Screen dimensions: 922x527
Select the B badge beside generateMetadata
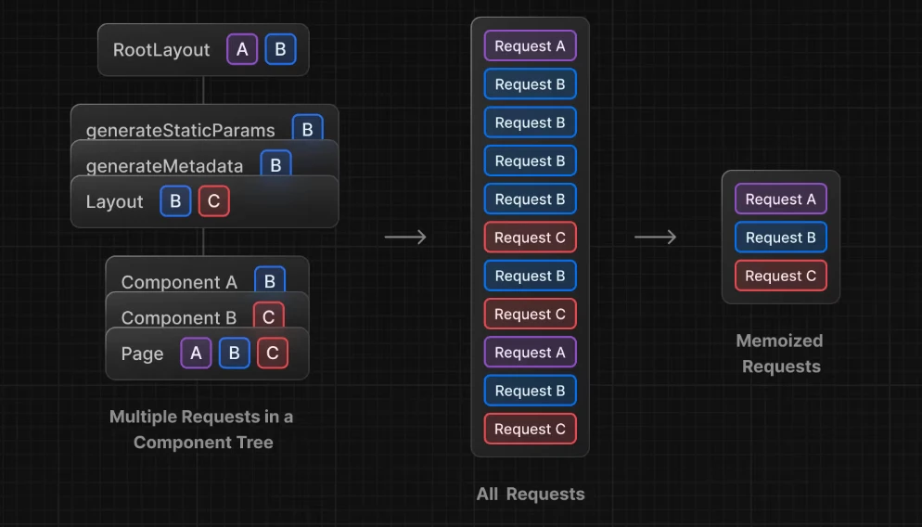(x=275, y=164)
